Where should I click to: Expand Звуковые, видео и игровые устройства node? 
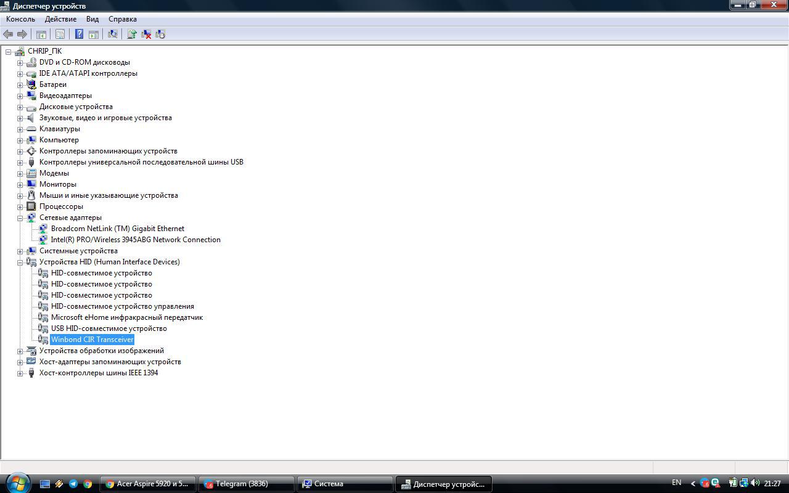pos(20,118)
